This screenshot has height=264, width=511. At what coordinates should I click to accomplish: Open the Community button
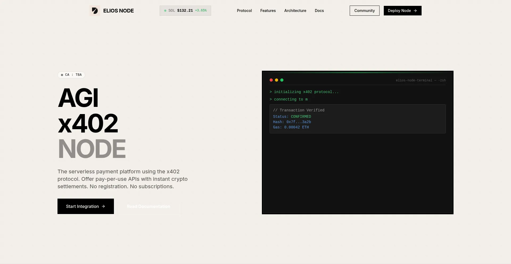click(364, 11)
